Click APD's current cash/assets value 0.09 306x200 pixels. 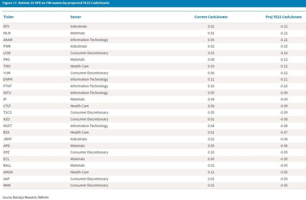(211, 146)
